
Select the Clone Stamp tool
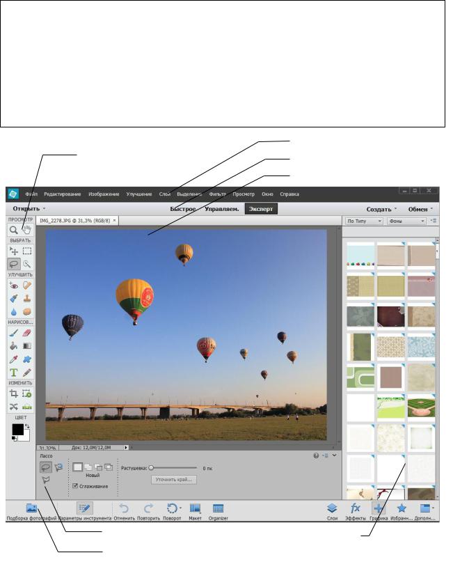pyautogui.click(x=27, y=298)
